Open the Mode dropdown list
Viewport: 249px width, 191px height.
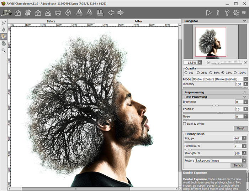[x=245, y=79]
